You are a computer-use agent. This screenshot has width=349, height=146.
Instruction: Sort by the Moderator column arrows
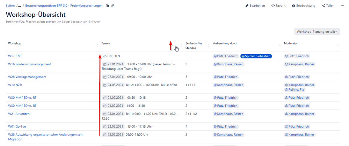pyautogui.click(x=338, y=46)
